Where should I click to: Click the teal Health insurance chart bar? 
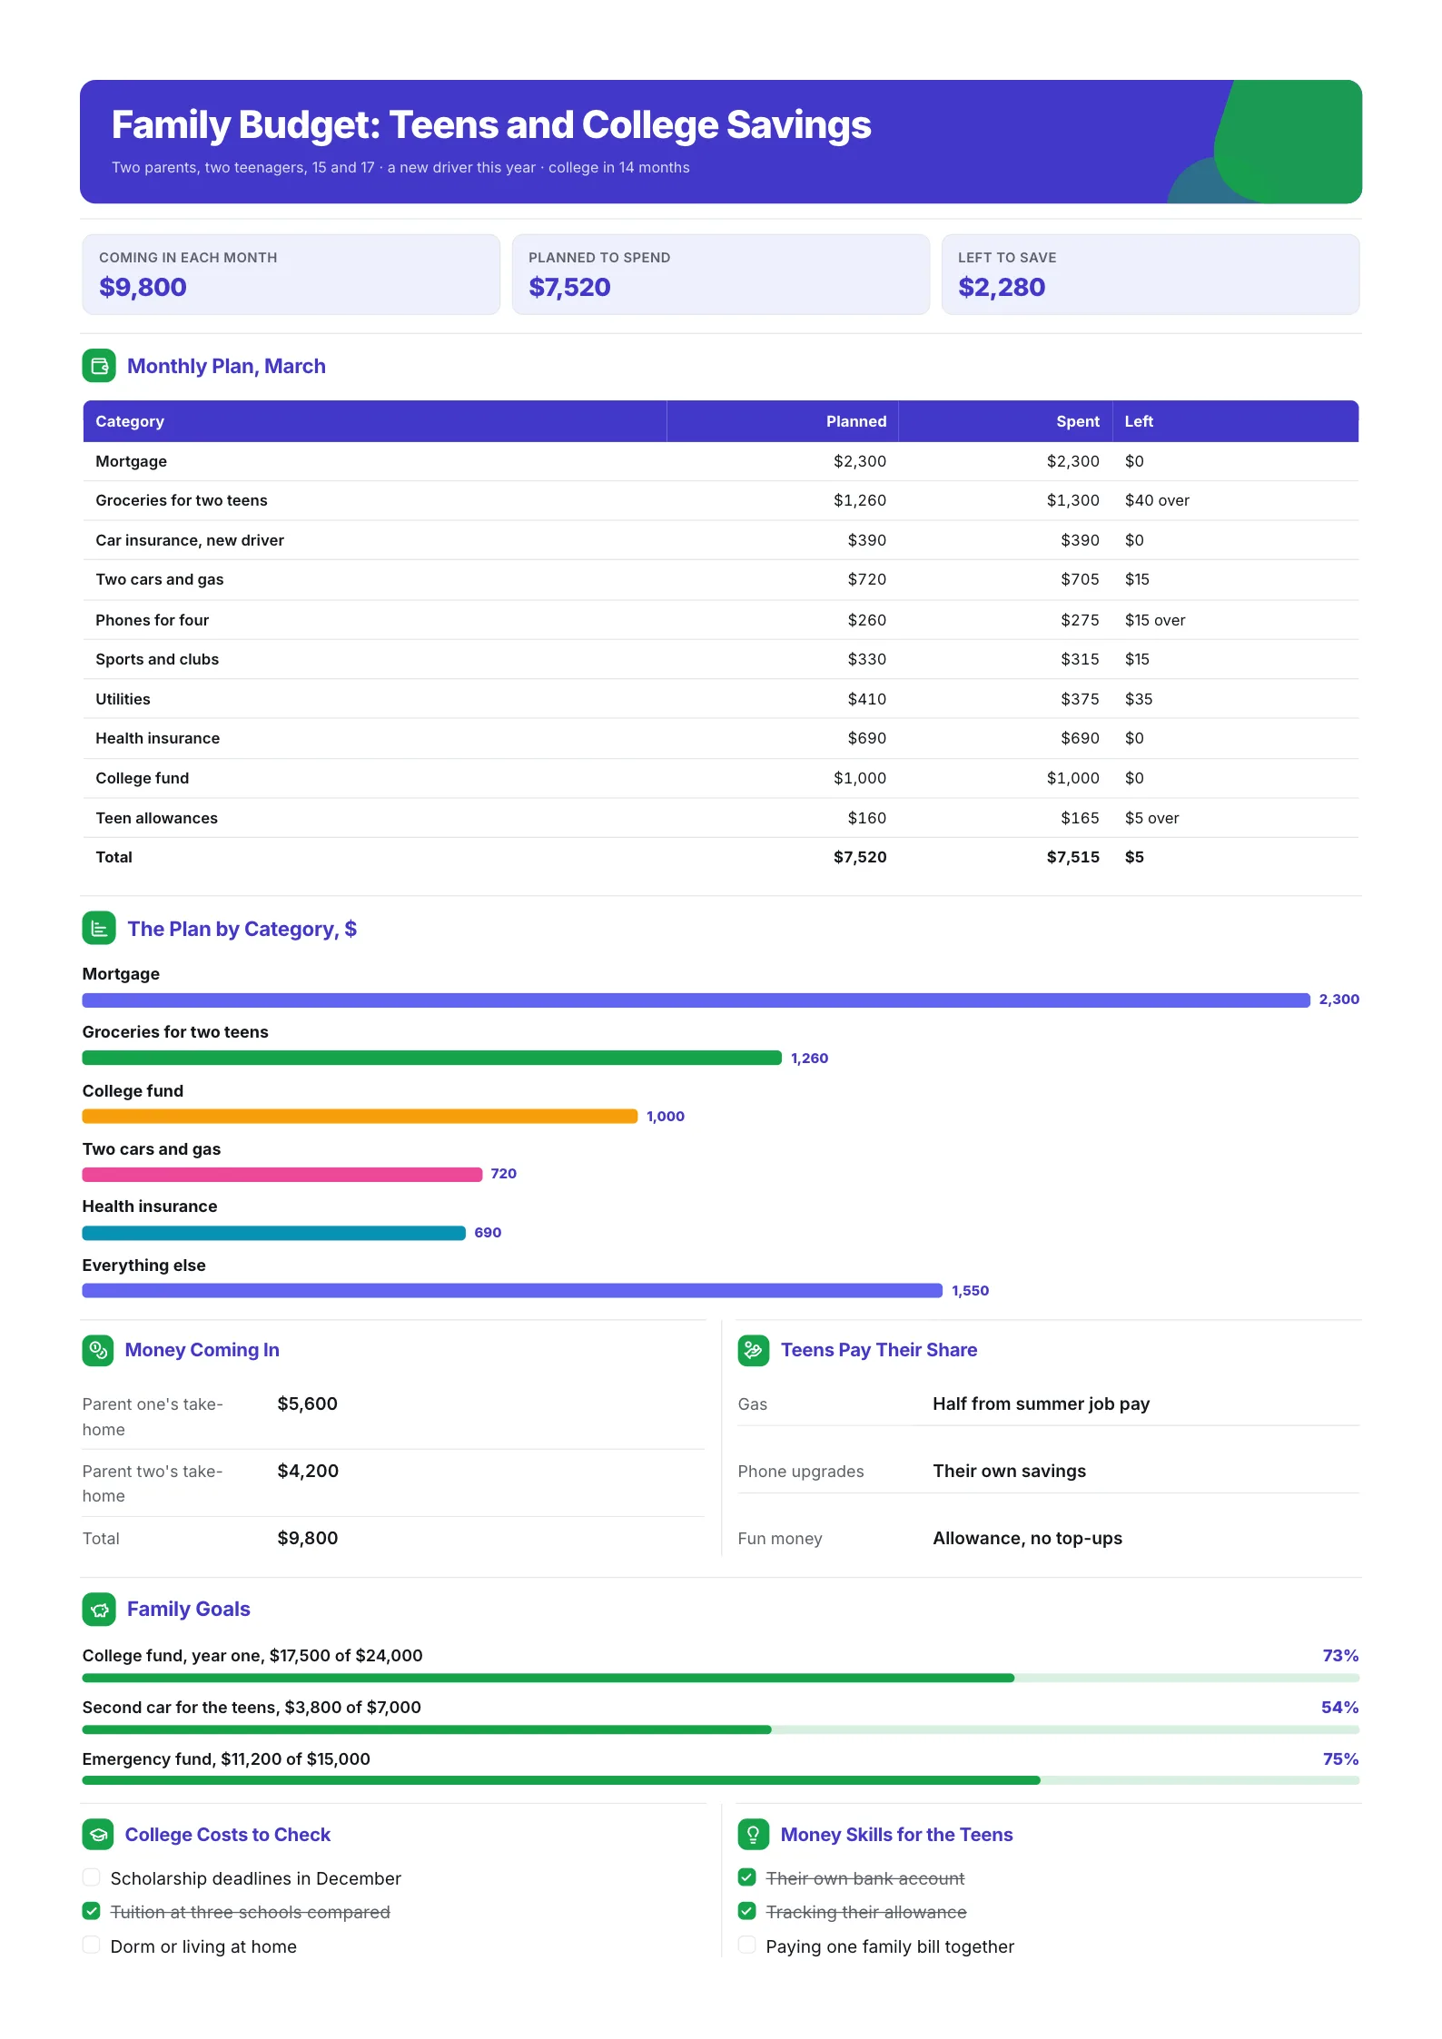[x=274, y=1233]
